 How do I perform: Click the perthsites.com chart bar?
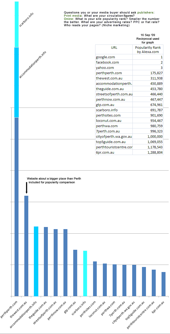(x=95, y=279)
